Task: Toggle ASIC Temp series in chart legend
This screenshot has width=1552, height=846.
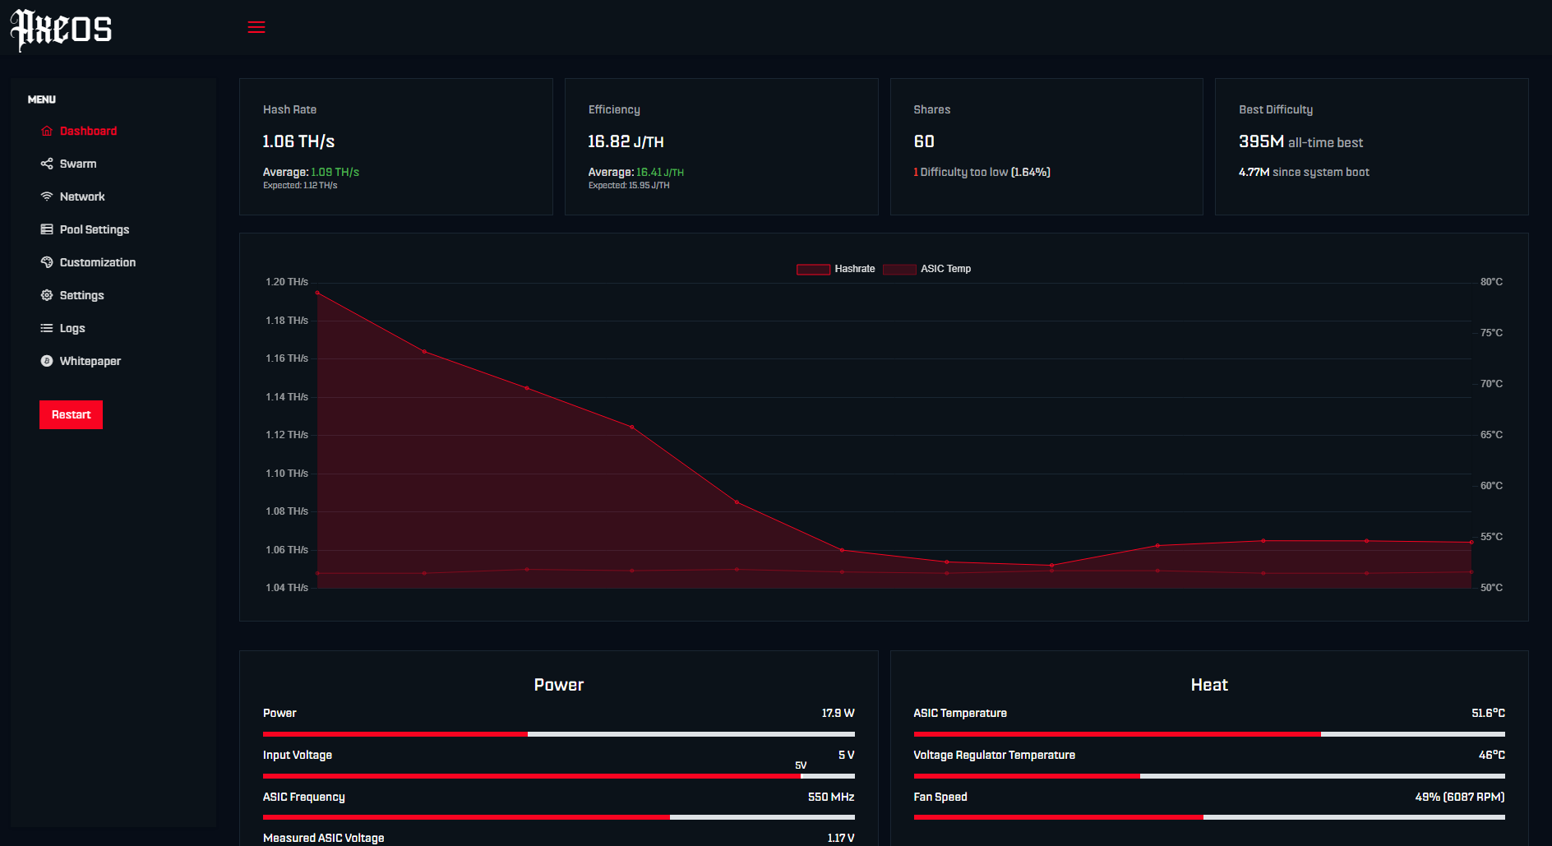Action: (927, 269)
